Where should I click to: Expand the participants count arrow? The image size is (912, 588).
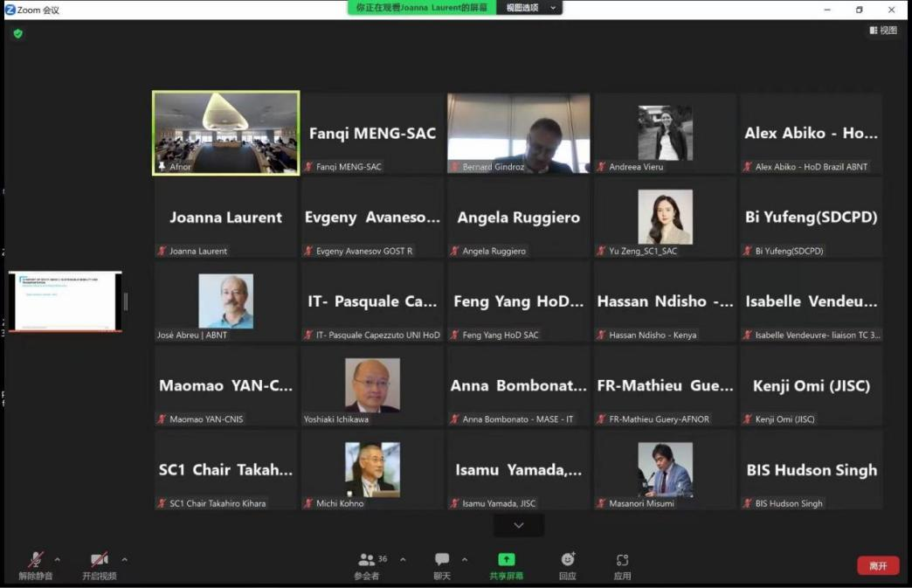pyautogui.click(x=403, y=559)
